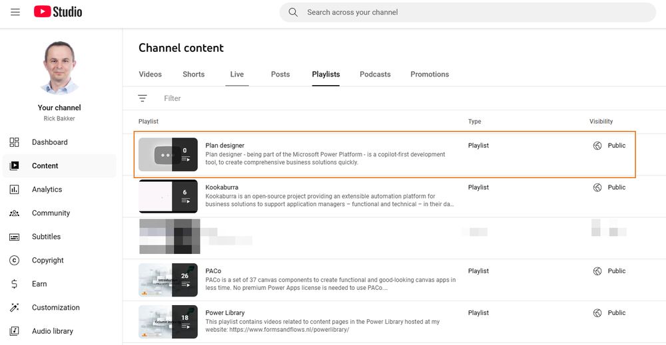Focus the Filter input field
The image size is (666, 345).
[172, 98]
